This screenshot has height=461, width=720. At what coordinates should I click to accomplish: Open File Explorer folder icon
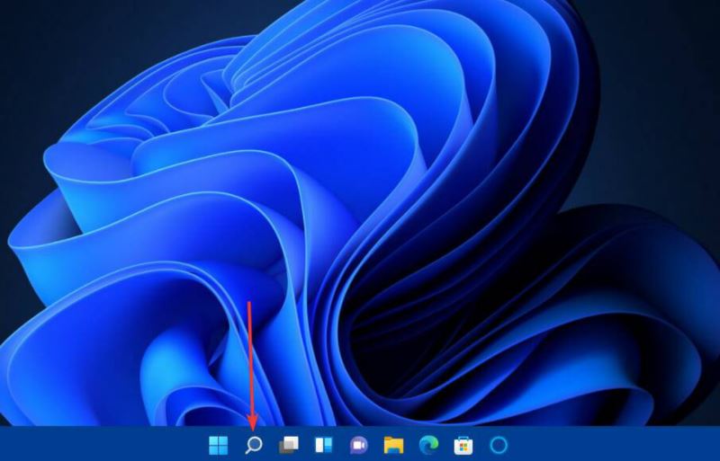pos(393,445)
